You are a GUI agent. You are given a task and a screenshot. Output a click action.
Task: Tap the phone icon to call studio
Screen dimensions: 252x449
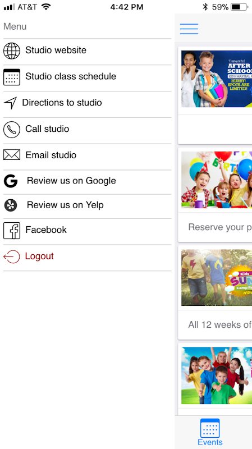coord(12,130)
